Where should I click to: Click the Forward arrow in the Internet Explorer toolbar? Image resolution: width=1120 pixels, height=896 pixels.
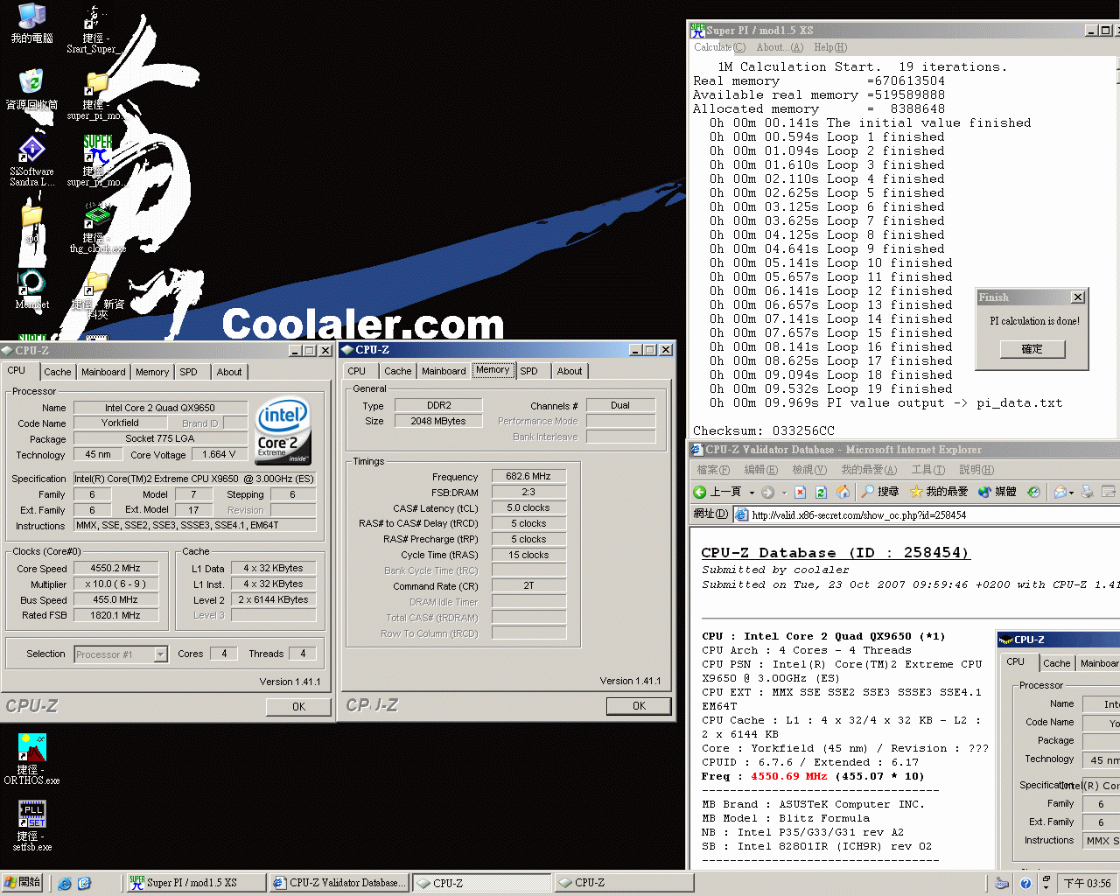tap(767, 492)
